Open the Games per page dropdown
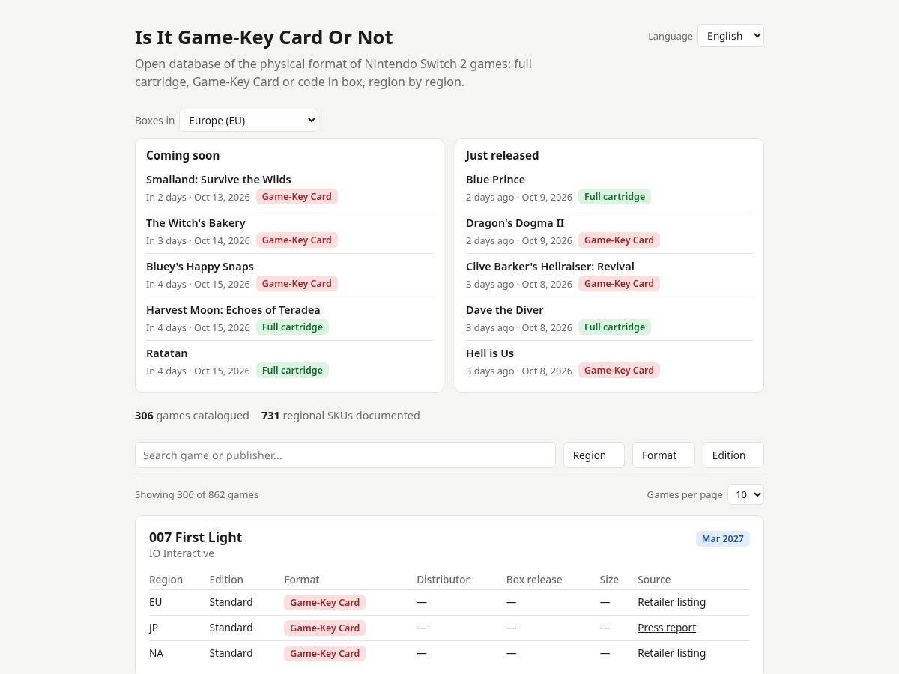The width and height of the screenshot is (899, 674). (745, 494)
